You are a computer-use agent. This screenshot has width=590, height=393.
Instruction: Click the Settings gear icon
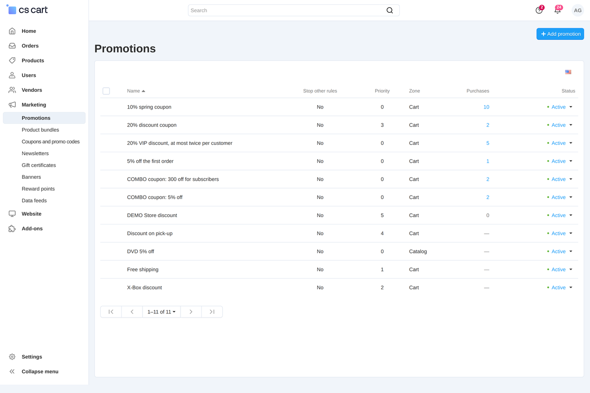tap(12, 357)
